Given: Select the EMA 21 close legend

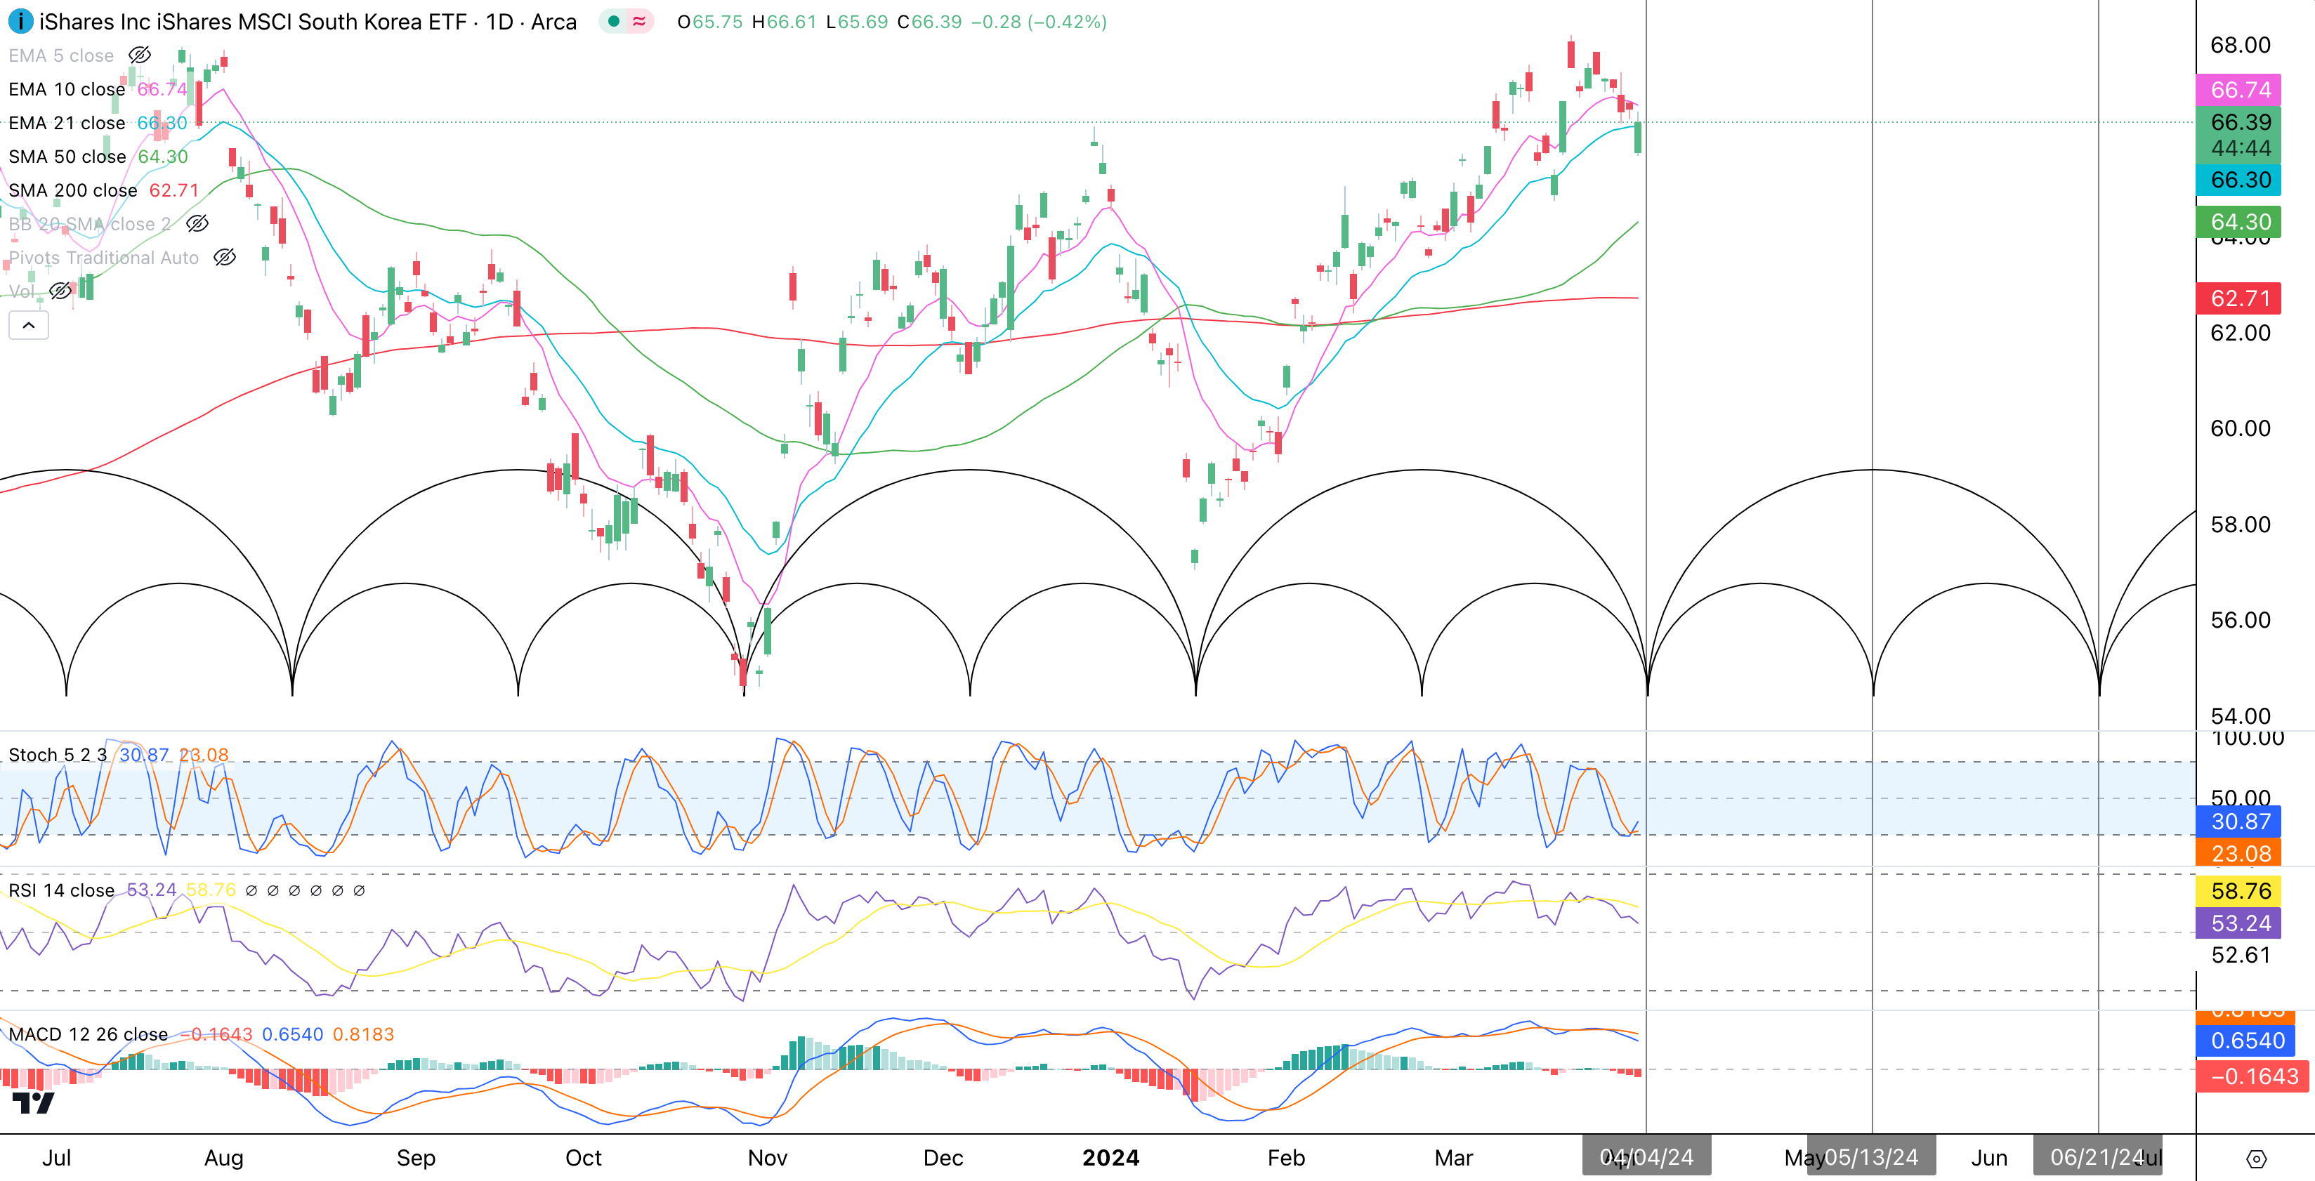Looking at the screenshot, I should coord(67,123).
